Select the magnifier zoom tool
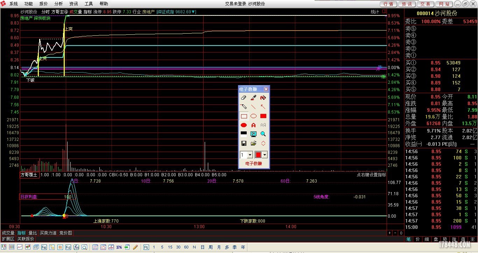 click(x=263, y=134)
